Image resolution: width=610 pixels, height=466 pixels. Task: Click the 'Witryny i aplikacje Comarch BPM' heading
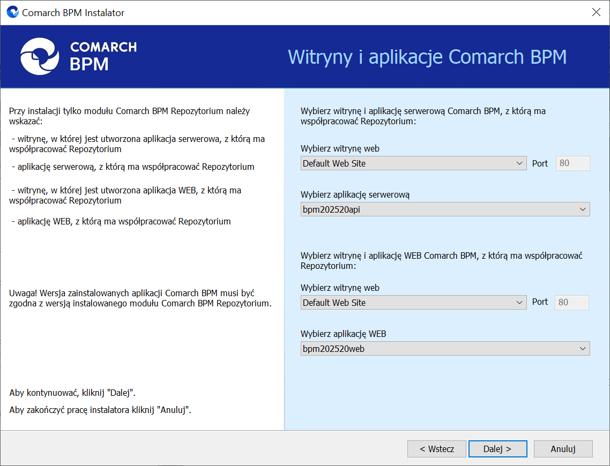coord(427,57)
